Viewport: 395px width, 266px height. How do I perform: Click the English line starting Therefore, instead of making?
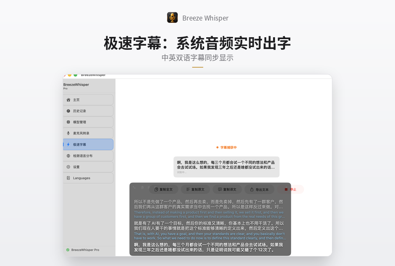(x=209, y=215)
